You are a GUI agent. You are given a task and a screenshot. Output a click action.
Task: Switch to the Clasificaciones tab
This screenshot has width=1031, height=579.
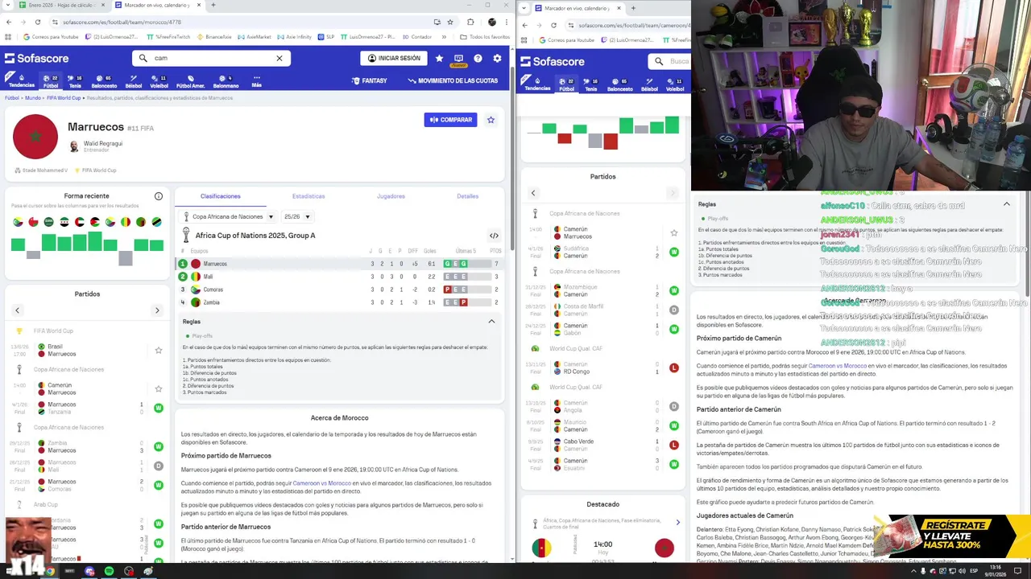point(221,196)
